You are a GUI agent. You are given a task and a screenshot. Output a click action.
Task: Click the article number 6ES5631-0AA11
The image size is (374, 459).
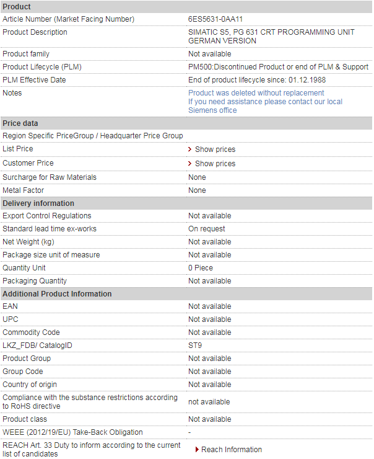(x=215, y=19)
